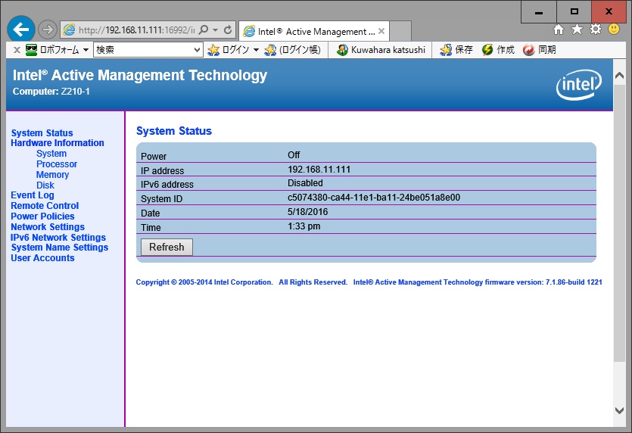
Task: Open the Network Settings sidebar link
Action: [48, 227]
